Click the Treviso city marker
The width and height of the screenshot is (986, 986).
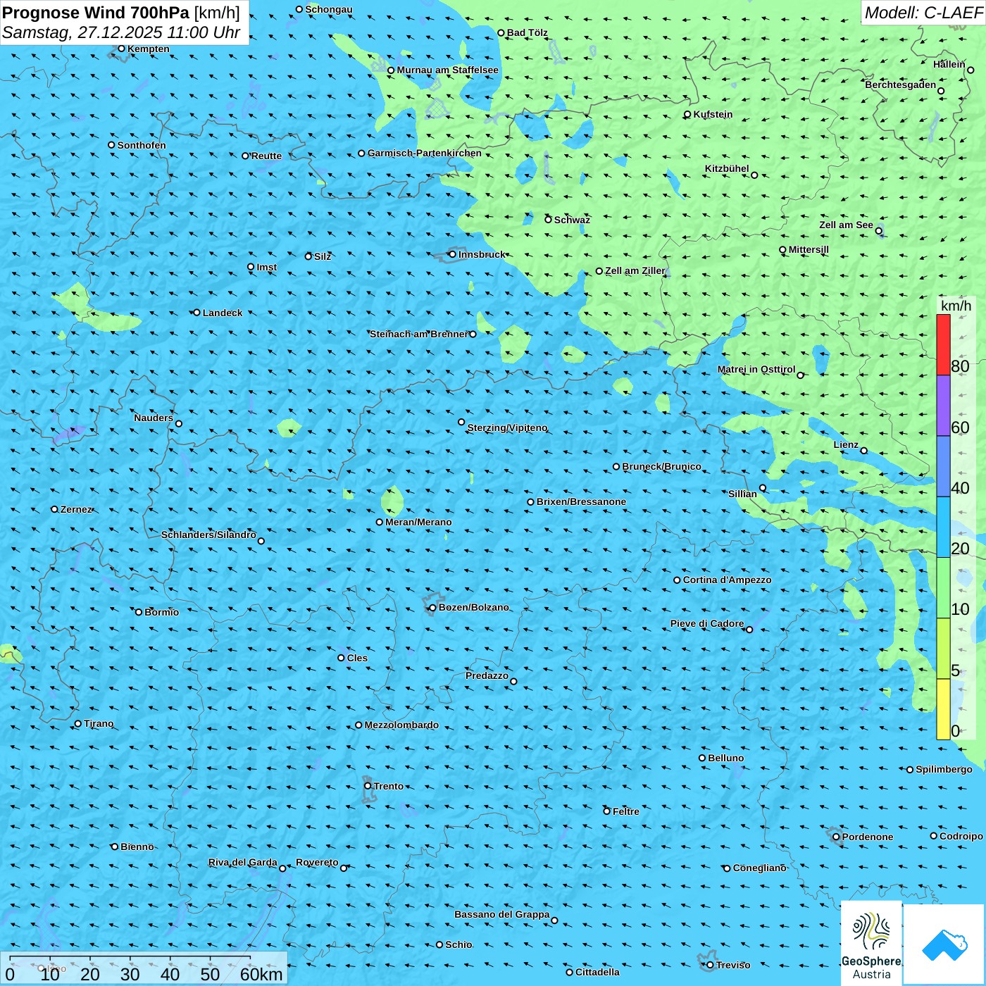tap(710, 965)
